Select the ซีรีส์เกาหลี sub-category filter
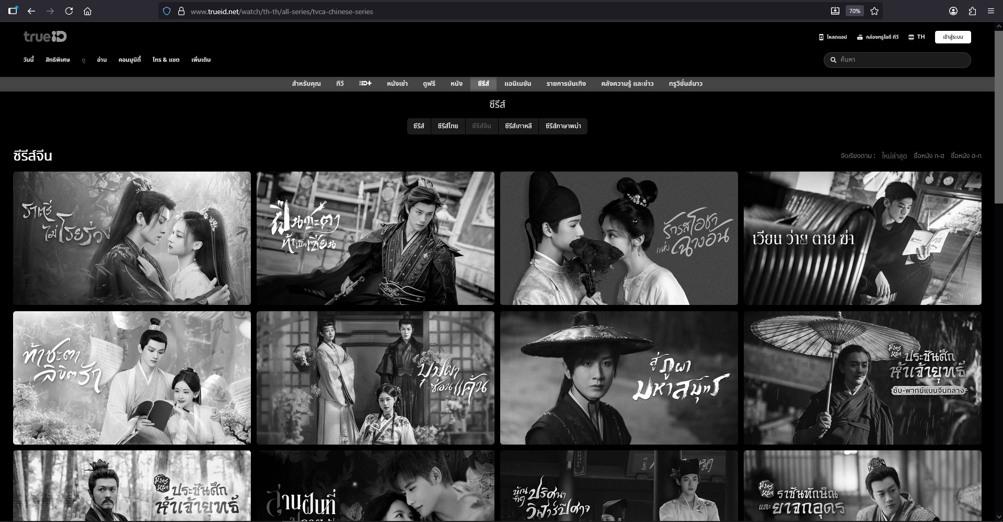This screenshot has width=1003, height=522. [x=518, y=126]
